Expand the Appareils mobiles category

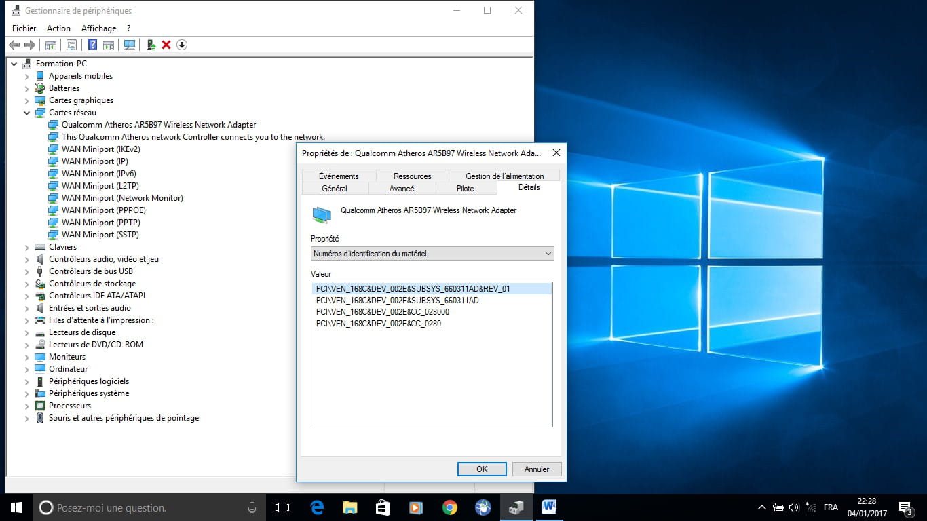(27, 76)
